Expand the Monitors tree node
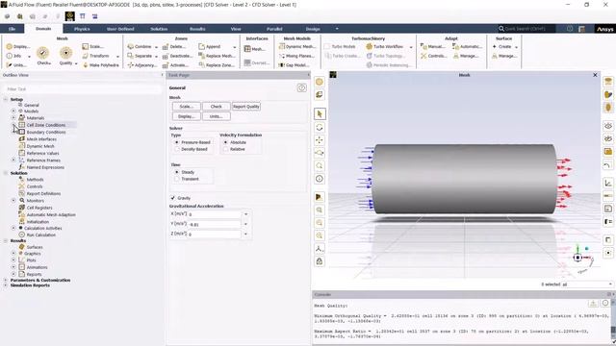Screen dimensions: 616x346 pos(13,201)
